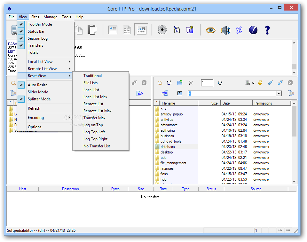Select Log Top Right layout
The width and height of the screenshot is (307, 242).
(x=101, y=139)
